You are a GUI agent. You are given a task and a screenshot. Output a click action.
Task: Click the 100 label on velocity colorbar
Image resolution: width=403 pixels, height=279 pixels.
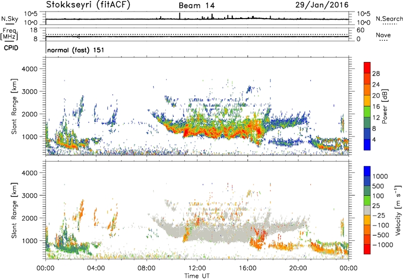coord(378,196)
